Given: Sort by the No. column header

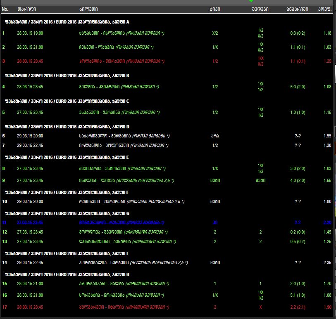Looking at the screenshot, I should pos(5,9).
